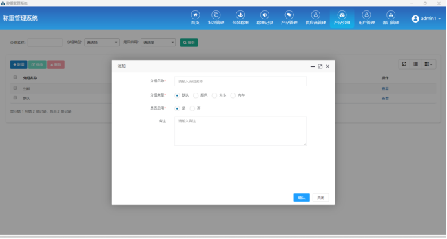Open 用户管理 in the top navigation
447x239 pixels.
click(x=366, y=18)
